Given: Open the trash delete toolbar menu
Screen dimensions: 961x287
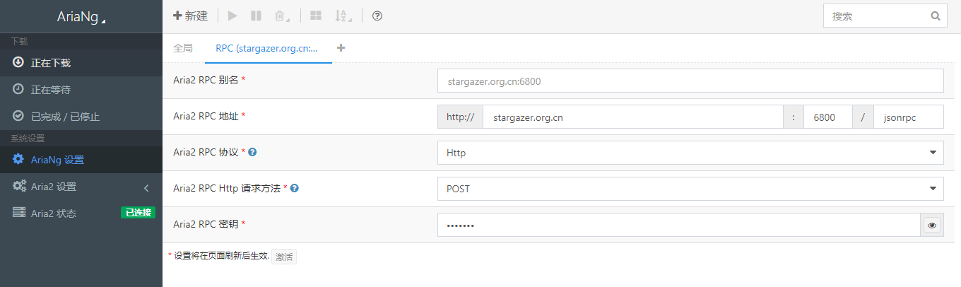Looking at the screenshot, I should click(281, 16).
